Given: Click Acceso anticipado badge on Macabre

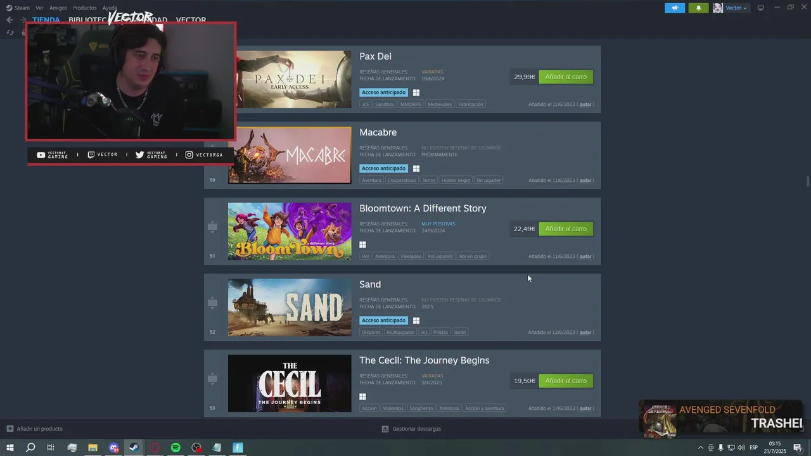Looking at the screenshot, I should click(383, 168).
